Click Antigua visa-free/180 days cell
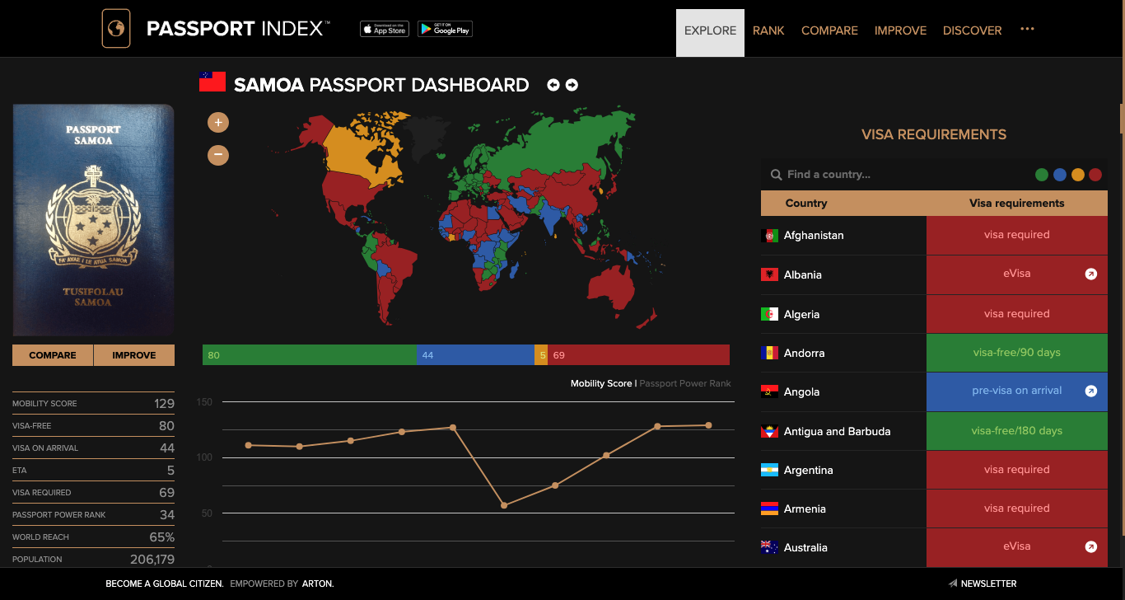 click(x=1017, y=431)
